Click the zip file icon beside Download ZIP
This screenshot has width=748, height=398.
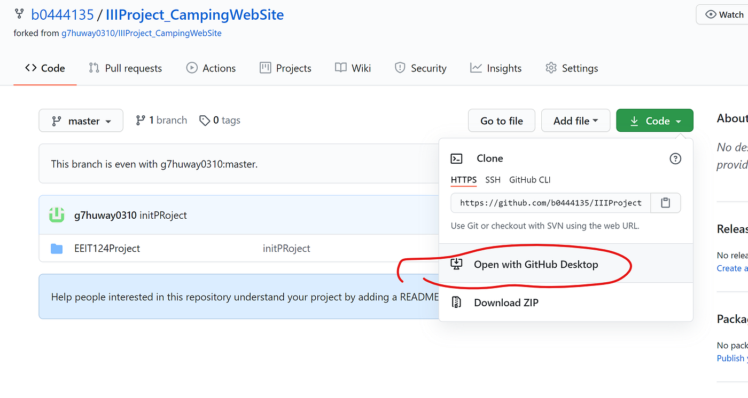coord(456,303)
